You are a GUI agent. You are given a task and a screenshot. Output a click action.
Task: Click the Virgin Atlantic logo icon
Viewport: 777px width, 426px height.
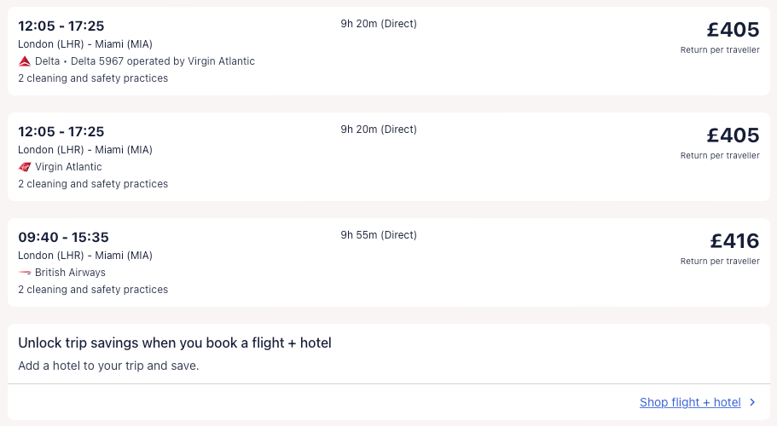pos(25,167)
